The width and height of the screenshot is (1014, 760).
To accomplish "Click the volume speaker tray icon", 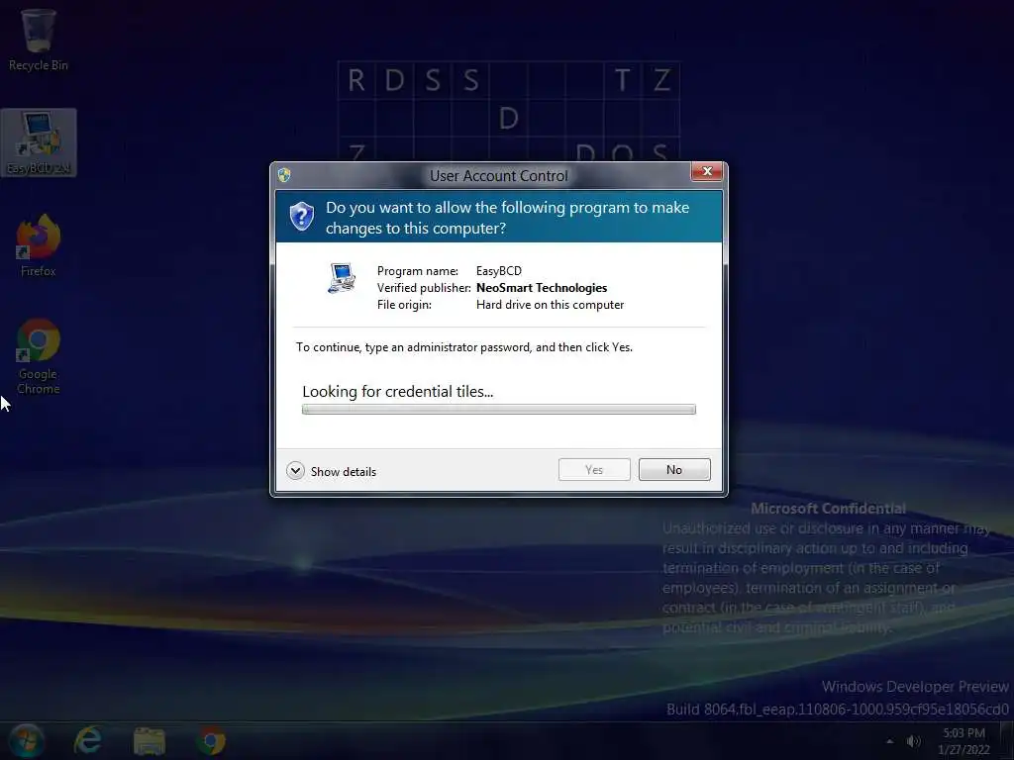I will pos(913,741).
